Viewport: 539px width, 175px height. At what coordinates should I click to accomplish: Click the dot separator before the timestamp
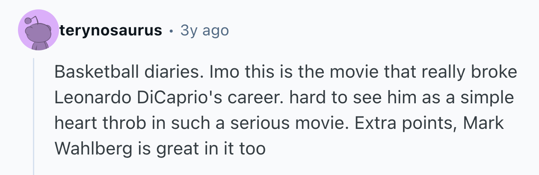[x=171, y=31]
